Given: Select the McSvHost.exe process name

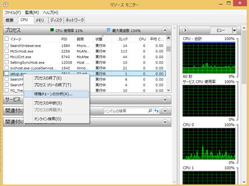Looking at the screenshot, I should tap(22, 51).
